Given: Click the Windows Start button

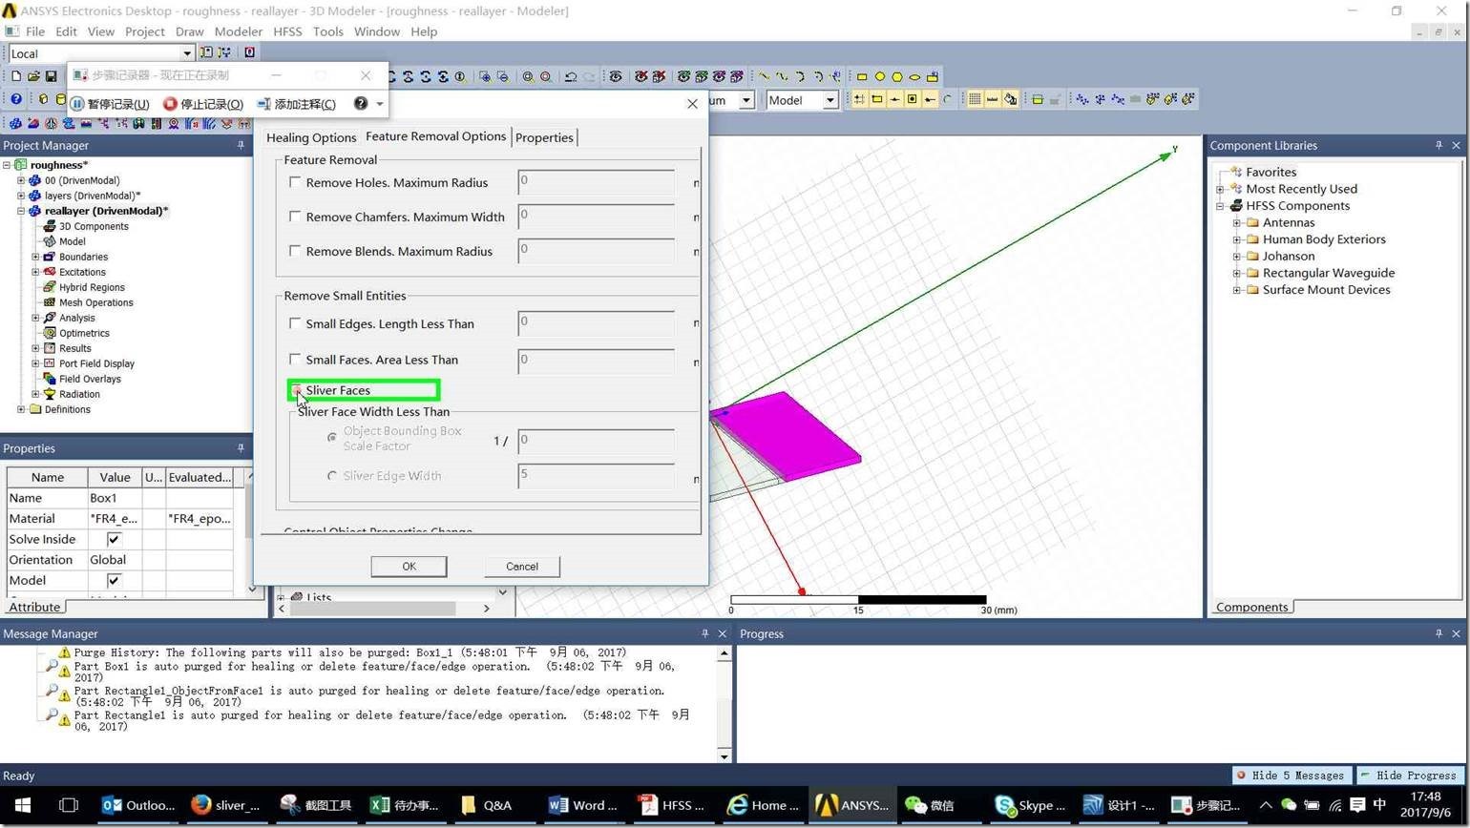Looking at the screenshot, I should pos(23,805).
